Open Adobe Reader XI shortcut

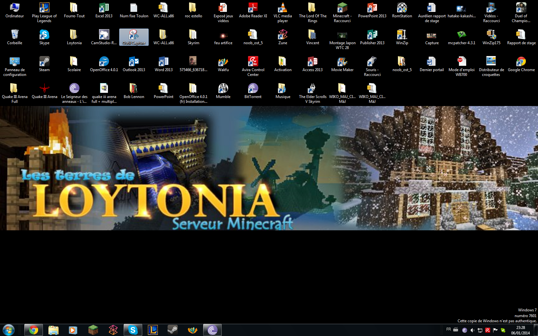(253, 10)
